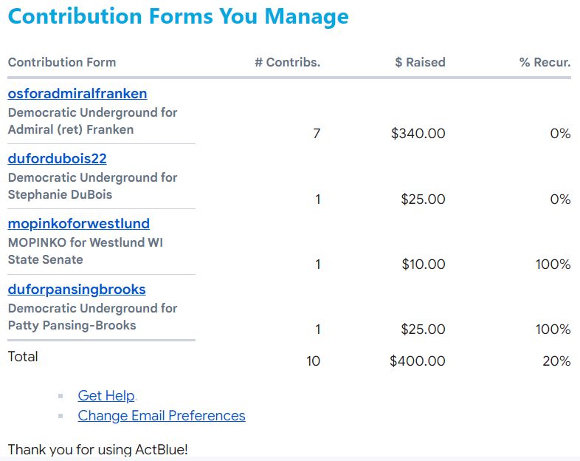Open Change Email Preferences link
This screenshot has width=580, height=461.
tap(162, 416)
